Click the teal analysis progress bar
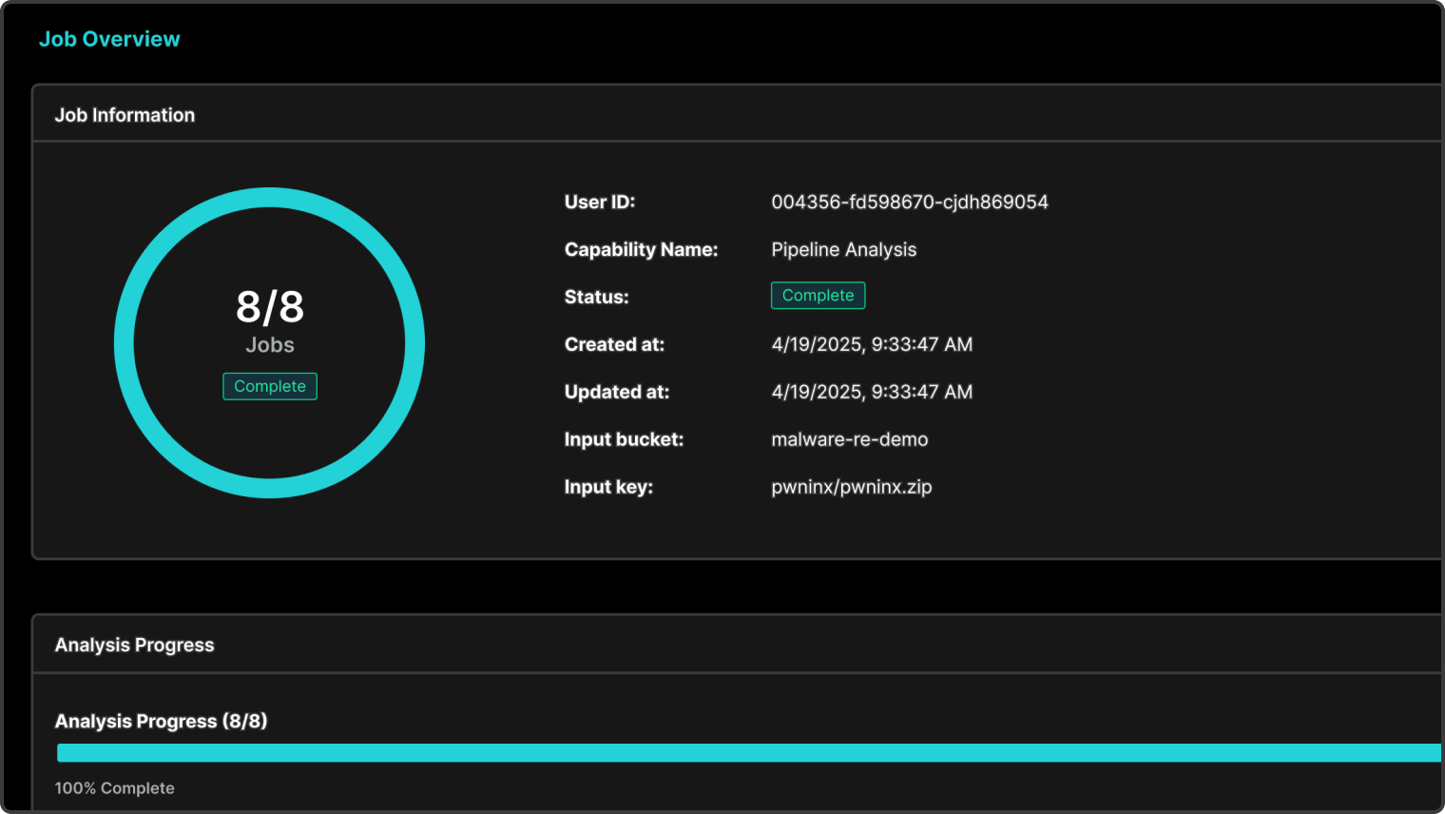1445x814 pixels. click(x=747, y=753)
